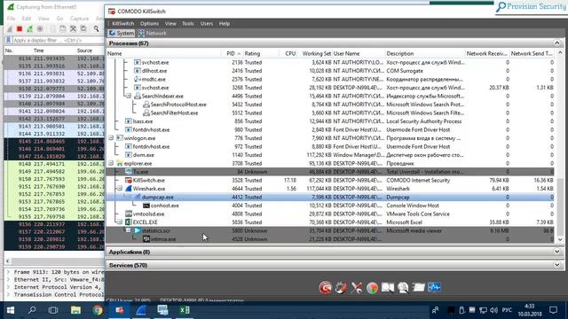Restart capture with green fin icon in Wireshark
The height and width of the screenshot is (319, 568).
click(29, 29)
